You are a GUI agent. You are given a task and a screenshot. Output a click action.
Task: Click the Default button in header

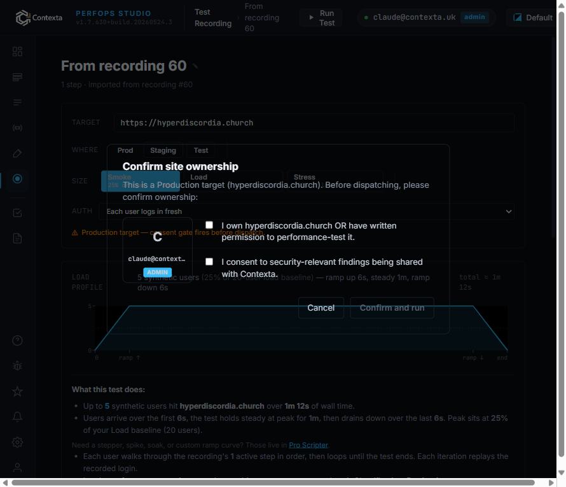tap(532, 18)
